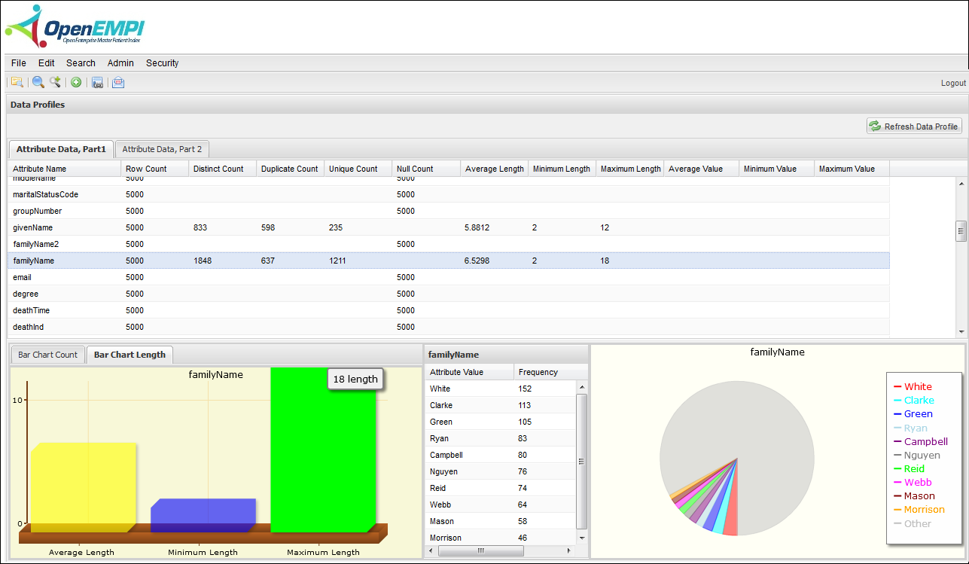
Task: Click the White legend entry in pie chart
Action: [x=912, y=386]
